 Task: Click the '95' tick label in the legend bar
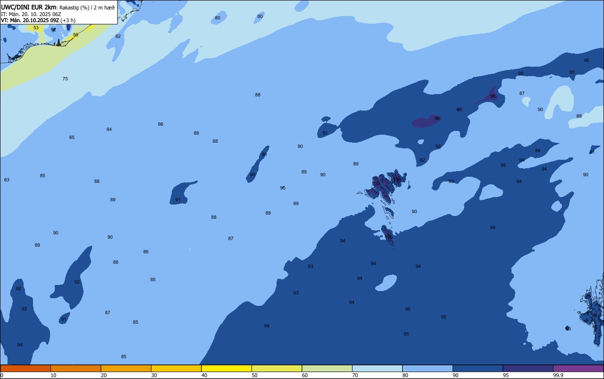click(x=506, y=375)
